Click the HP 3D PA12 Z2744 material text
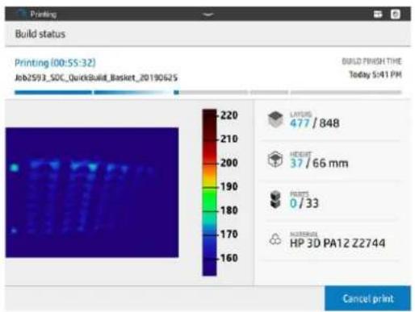The width and height of the screenshot is (415, 312). pyautogui.click(x=337, y=243)
